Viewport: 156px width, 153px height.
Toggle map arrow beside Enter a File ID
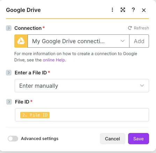[x=9, y=73]
